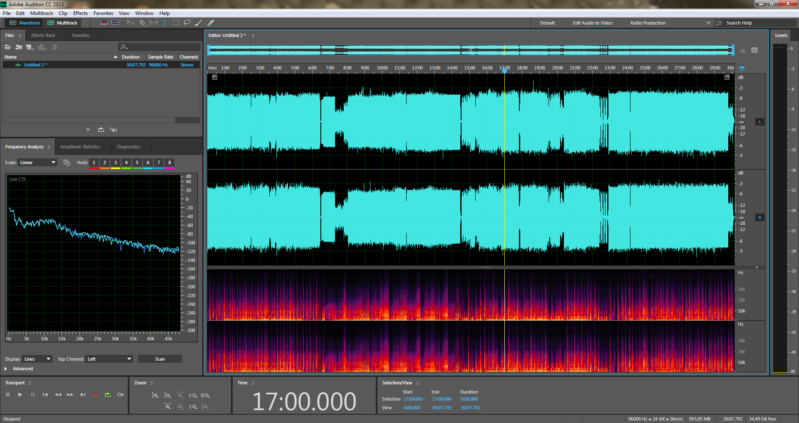Toggle Loop Playback in Files panel

101,130
